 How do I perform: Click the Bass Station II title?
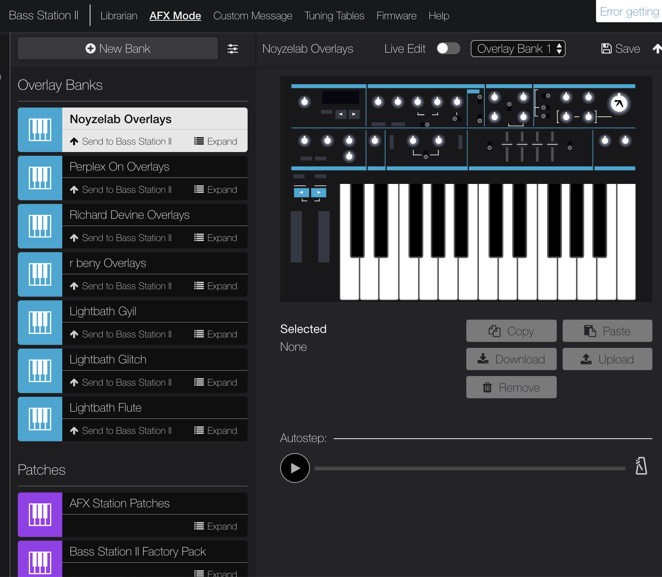(44, 15)
